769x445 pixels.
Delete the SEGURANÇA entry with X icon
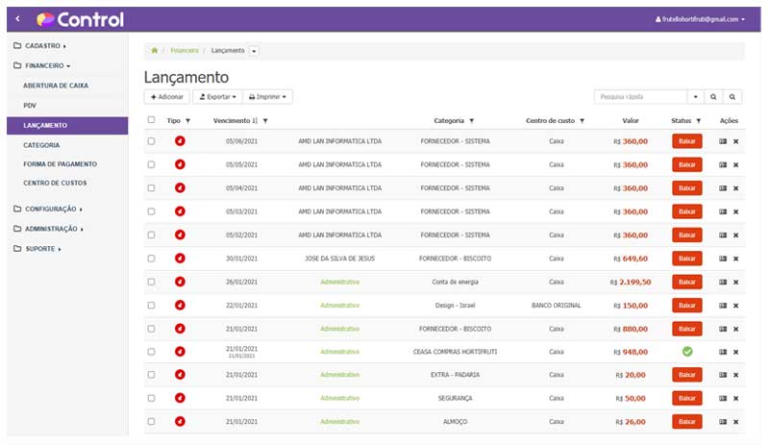[735, 398]
